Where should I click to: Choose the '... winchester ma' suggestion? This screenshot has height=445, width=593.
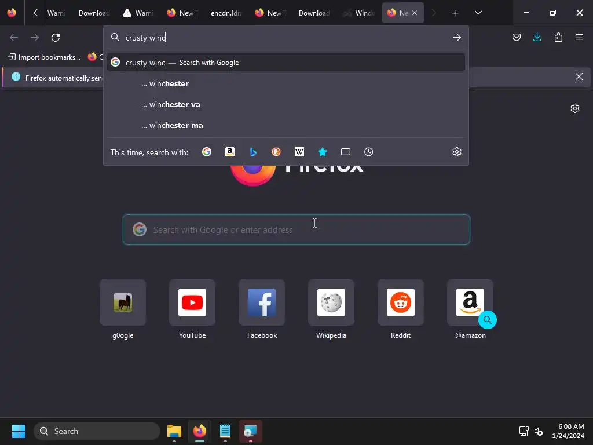pyautogui.click(x=286, y=125)
